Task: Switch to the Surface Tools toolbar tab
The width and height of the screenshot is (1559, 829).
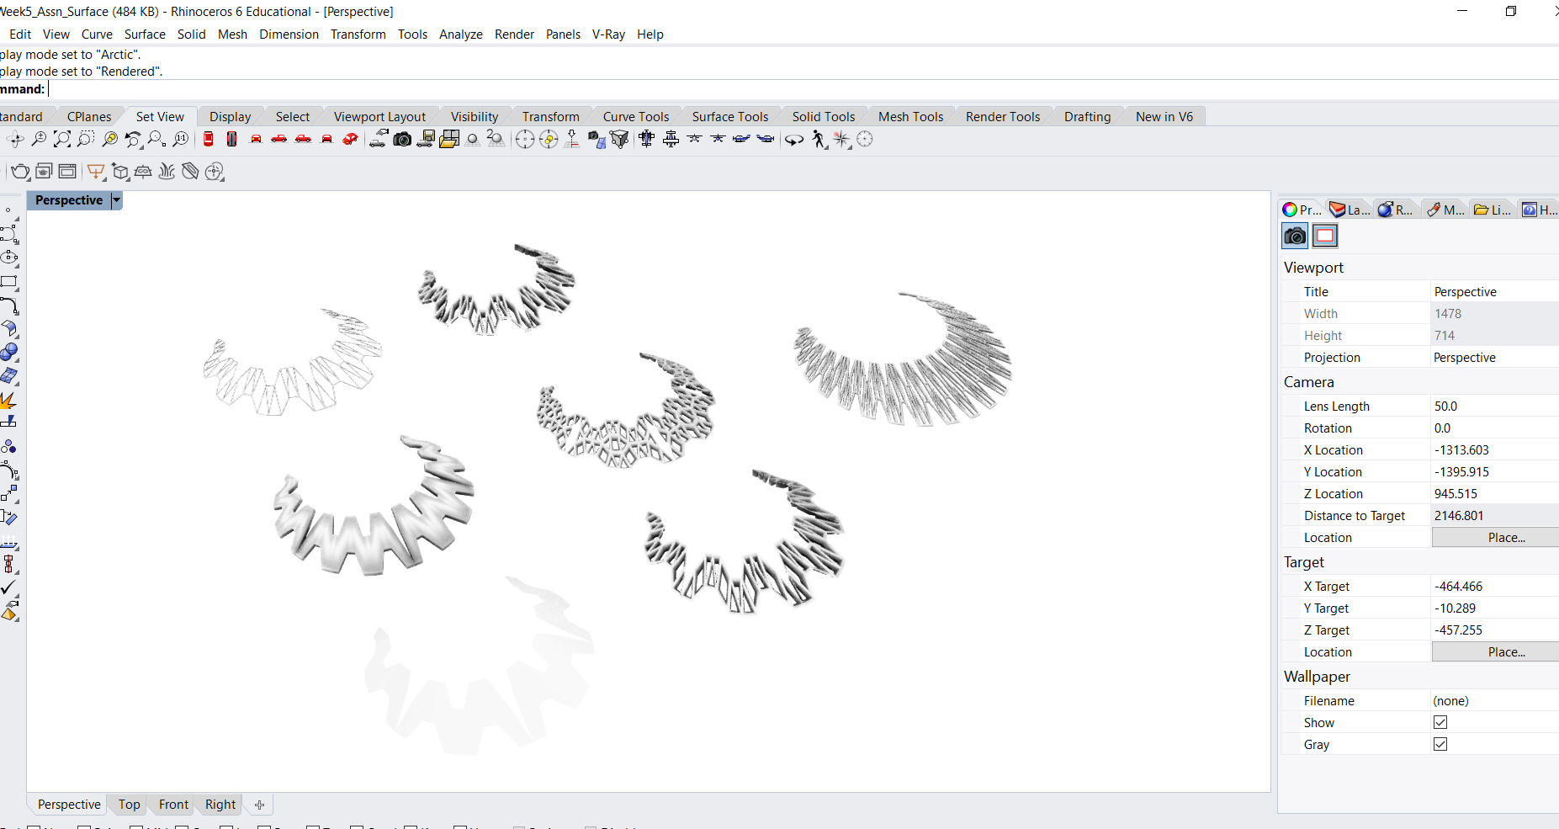Action: pyautogui.click(x=729, y=117)
